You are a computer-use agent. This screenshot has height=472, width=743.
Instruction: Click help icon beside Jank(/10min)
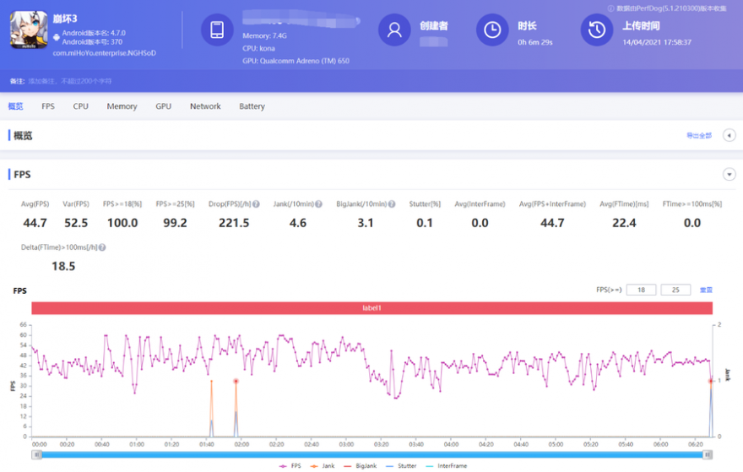319,204
